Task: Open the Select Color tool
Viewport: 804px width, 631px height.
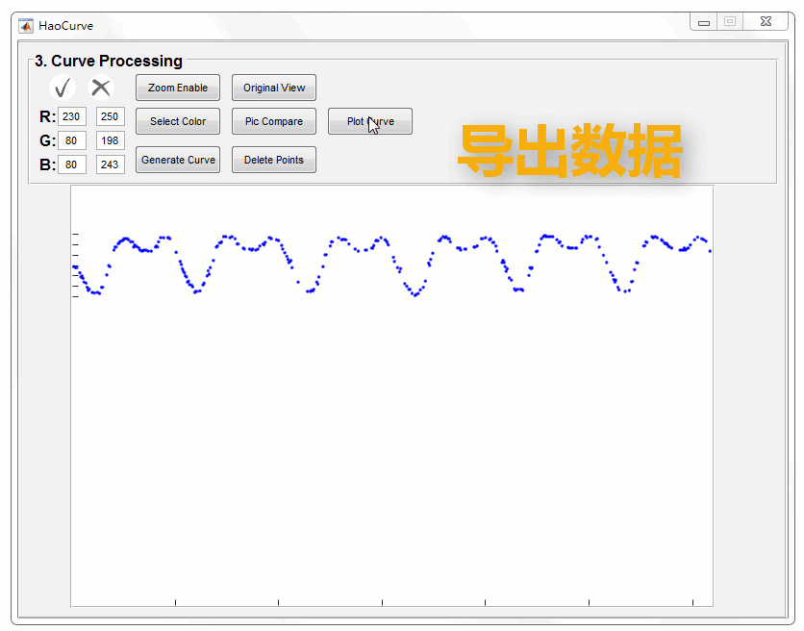Action: (x=177, y=121)
